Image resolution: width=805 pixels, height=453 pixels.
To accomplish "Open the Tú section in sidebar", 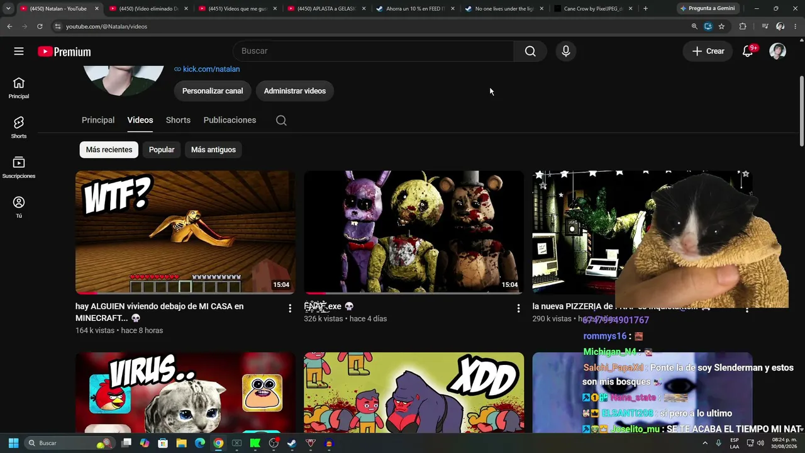I will pyautogui.click(x=19, y=207).
